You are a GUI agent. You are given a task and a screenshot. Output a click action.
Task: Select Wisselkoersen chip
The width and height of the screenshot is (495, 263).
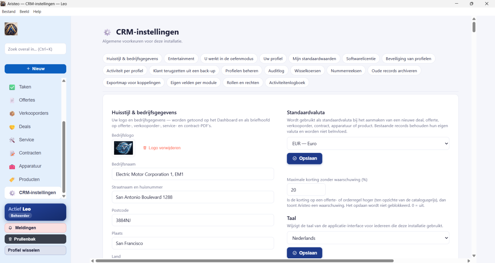[307, 71]
